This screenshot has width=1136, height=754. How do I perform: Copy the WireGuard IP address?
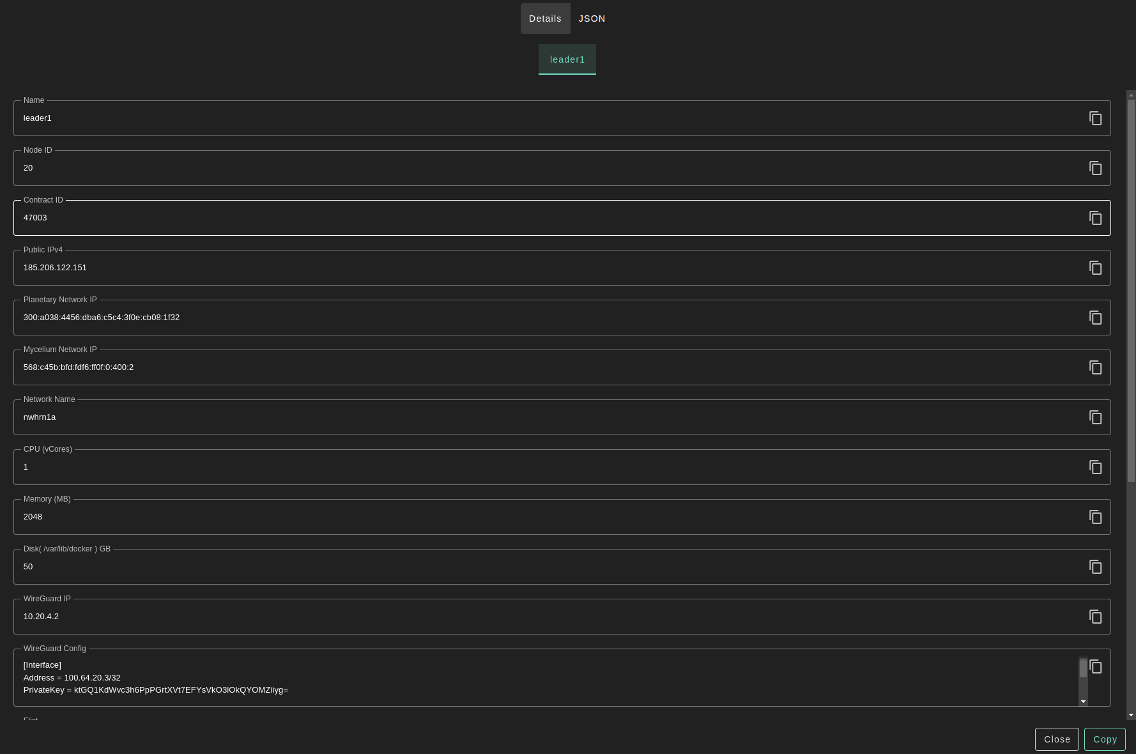pos(1095,617)
